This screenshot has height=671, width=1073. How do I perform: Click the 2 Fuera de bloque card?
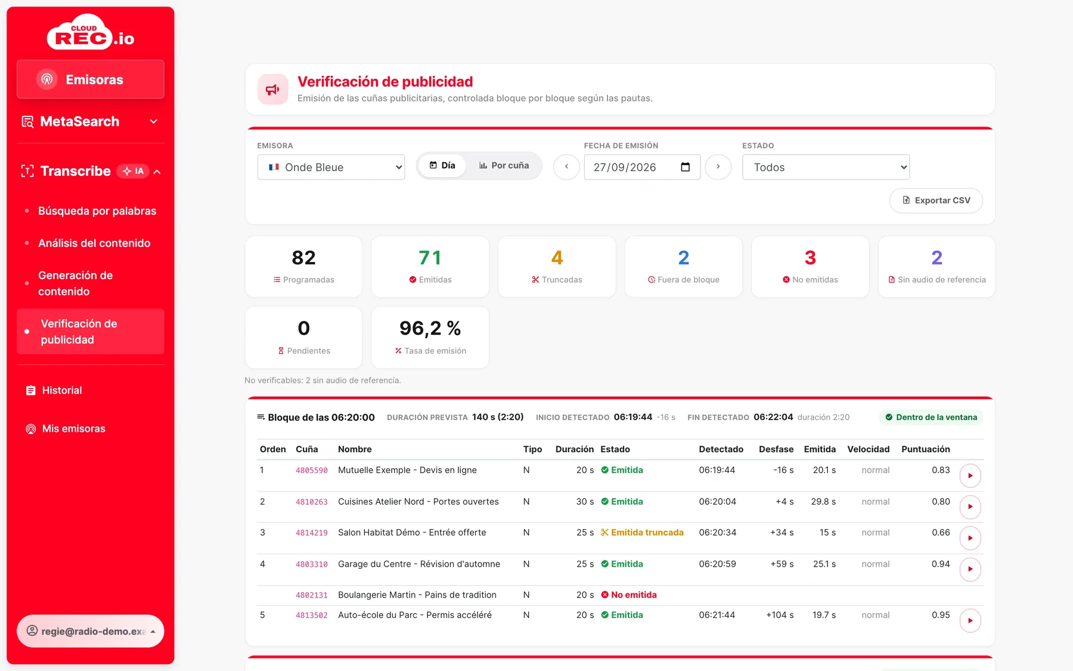[x=684, y=267]
